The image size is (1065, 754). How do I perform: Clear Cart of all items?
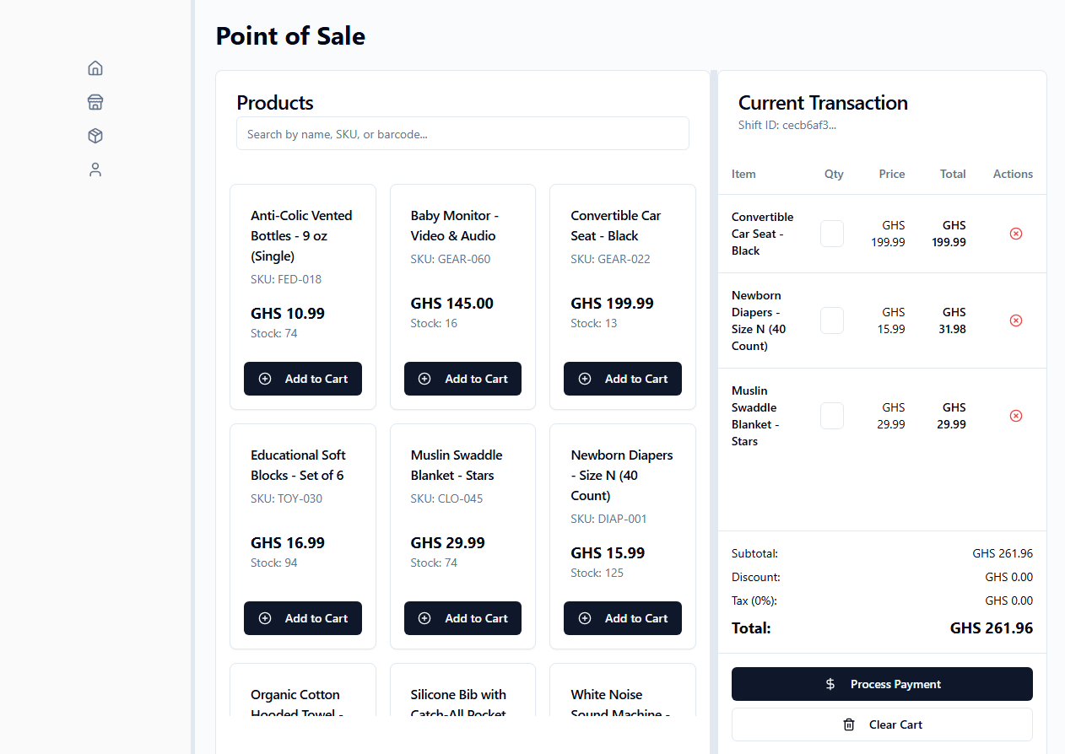(882, 724)
